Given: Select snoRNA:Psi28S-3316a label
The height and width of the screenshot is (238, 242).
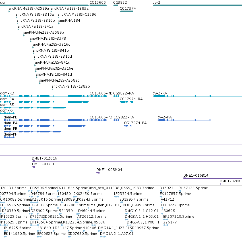Looking at the screenshot, I should click(35, 15).
